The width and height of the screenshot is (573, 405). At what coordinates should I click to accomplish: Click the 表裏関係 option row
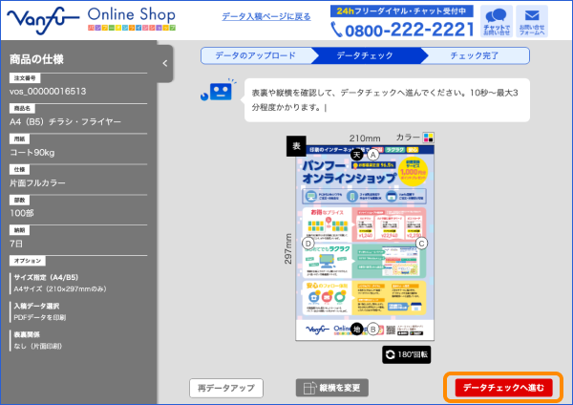click(x=37, y=340)
